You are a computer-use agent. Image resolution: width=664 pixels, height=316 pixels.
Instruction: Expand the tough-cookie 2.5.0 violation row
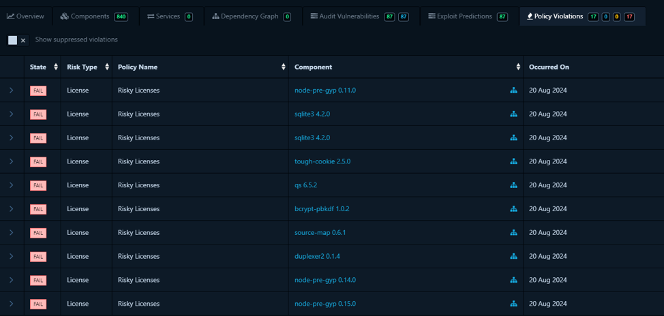click(12, 161)
